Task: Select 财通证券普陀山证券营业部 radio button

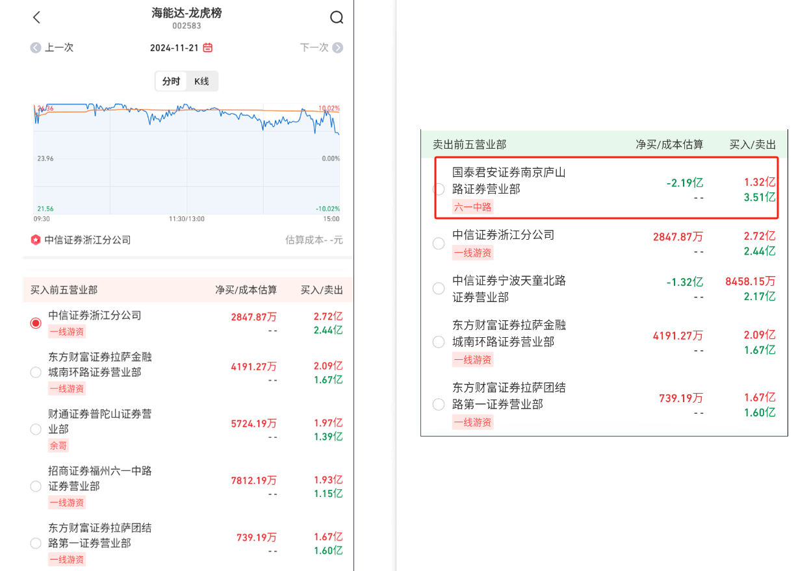Action: [36, 429]
